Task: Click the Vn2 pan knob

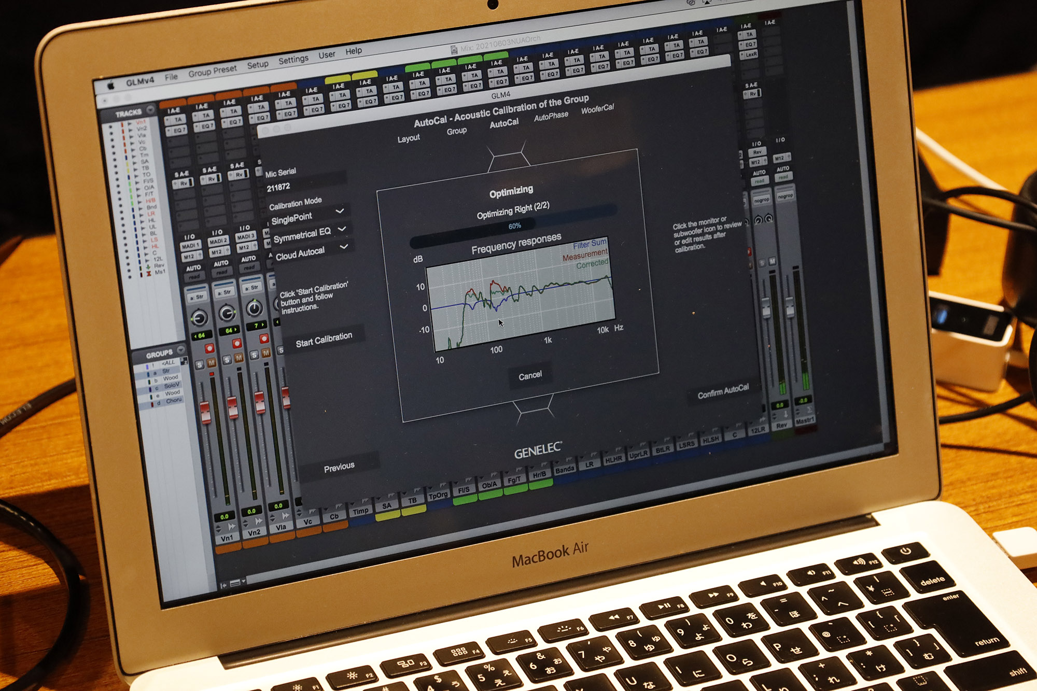Action: [x=227, y=313]
